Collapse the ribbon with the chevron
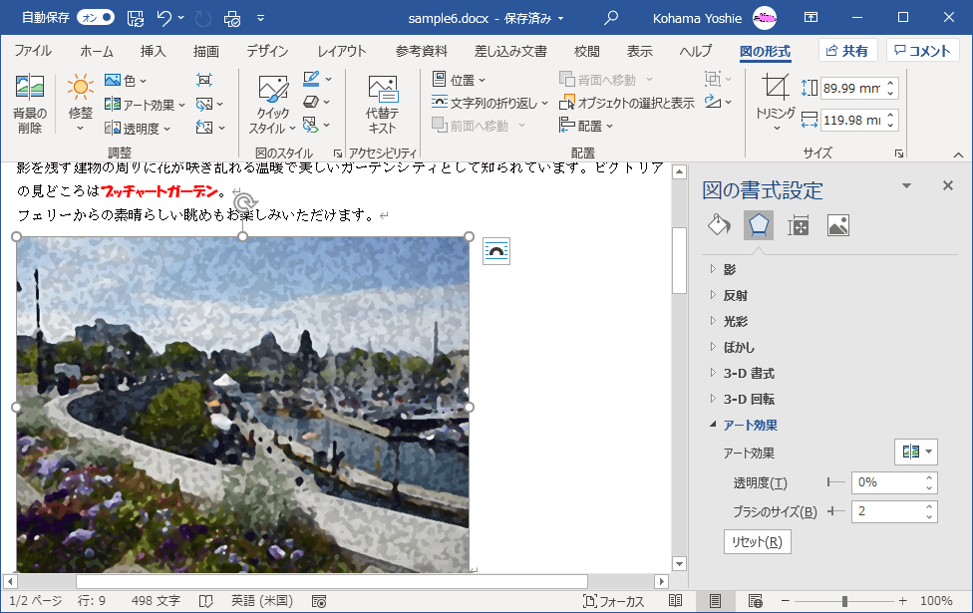 (x=958, y=154)
